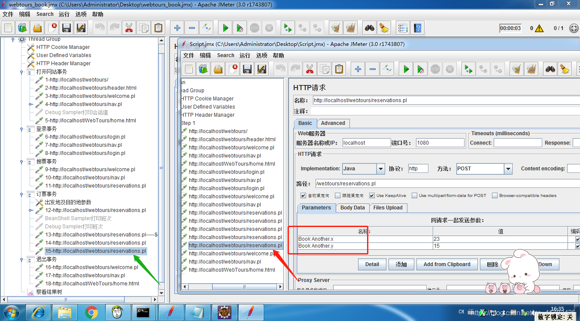Select 15-http://localhost/webtours/reservations.pl in webtours_book tree
Image resolution: width=580 pixels, height=321 pixels.
[x=95, y=251]
